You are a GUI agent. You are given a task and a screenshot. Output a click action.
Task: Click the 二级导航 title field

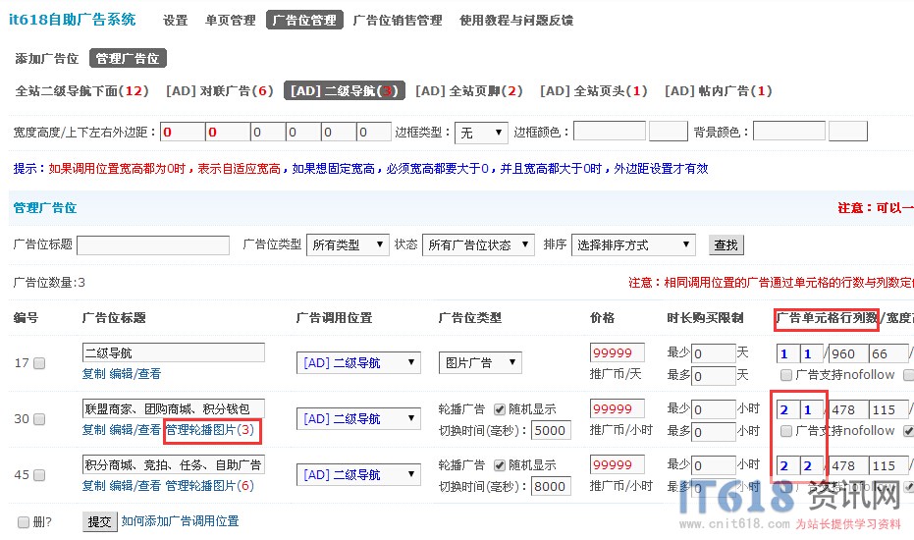pos(174,352)
